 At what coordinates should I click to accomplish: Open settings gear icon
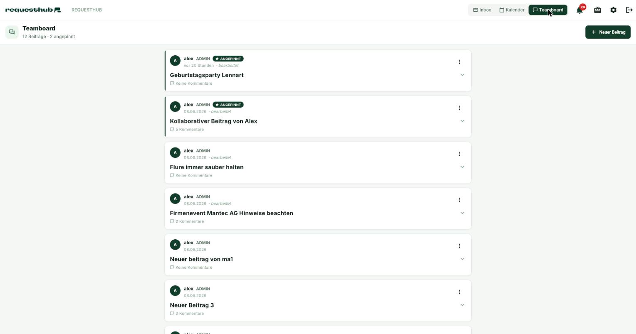pos(613,10)
